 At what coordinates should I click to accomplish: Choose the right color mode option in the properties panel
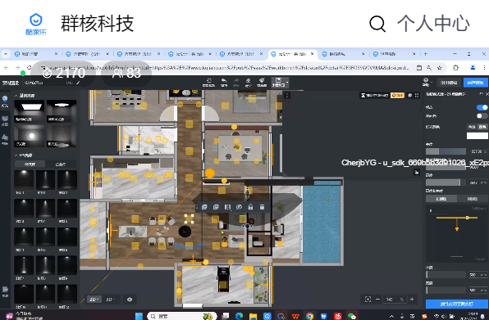[482, 127]
